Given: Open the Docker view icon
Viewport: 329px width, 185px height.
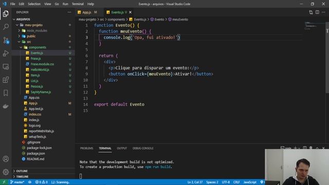Looking at the screenshot, I should (x=6, y=106).
